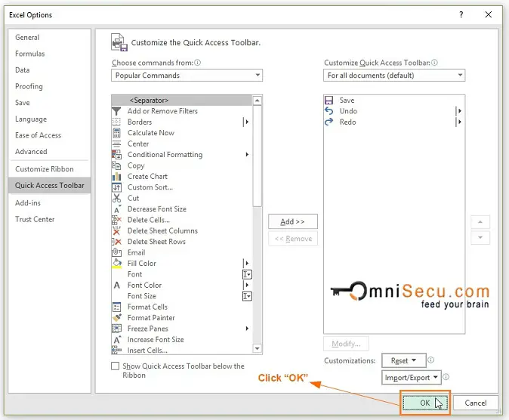Click the commands list scroll down arrow

click(x=257, y=348)
